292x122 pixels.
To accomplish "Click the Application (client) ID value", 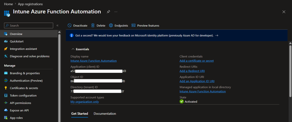I will click(98, 71).
